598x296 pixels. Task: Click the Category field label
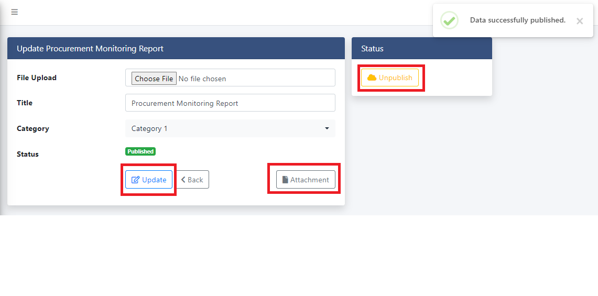tap(33, 128)
